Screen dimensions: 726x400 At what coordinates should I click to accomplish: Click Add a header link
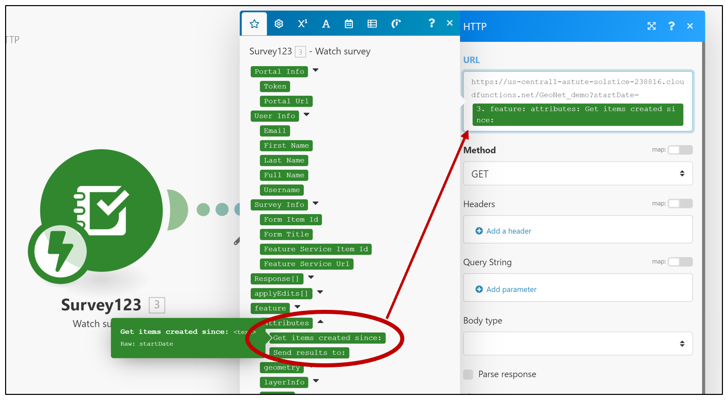(x=508, y=231)
